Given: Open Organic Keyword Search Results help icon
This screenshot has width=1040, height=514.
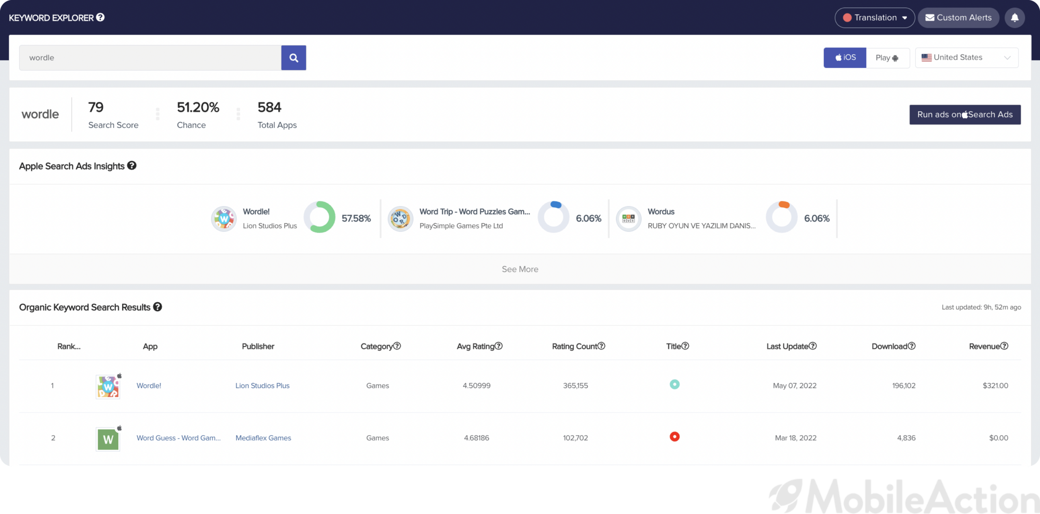Looking at the screenshot, I should coord(157,307).
